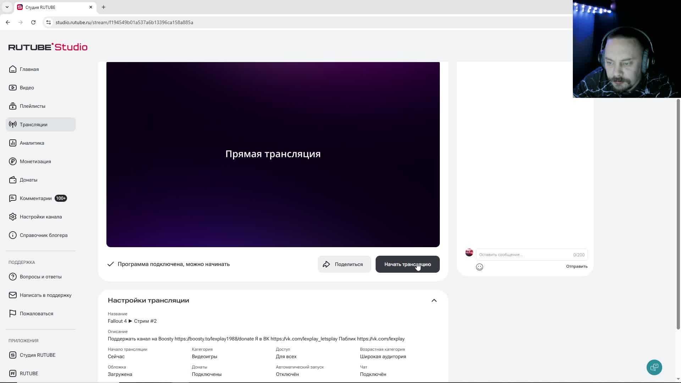681x383 pixels.
Task: Collapse the Настройки трансляции panel
Action: [x=434, y=300]
